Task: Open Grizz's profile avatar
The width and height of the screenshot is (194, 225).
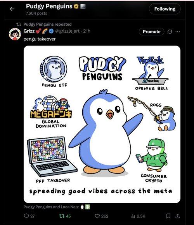Action: (15, 34)
